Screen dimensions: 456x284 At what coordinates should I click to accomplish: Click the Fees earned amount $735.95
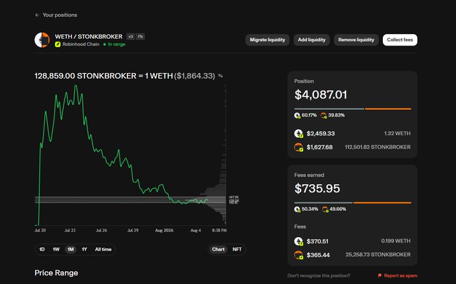pos(317,188)
